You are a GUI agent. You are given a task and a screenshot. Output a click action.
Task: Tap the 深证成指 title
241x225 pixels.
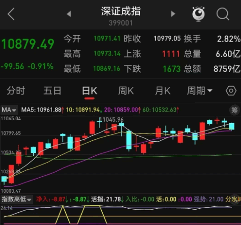click(x=120, y=11)
